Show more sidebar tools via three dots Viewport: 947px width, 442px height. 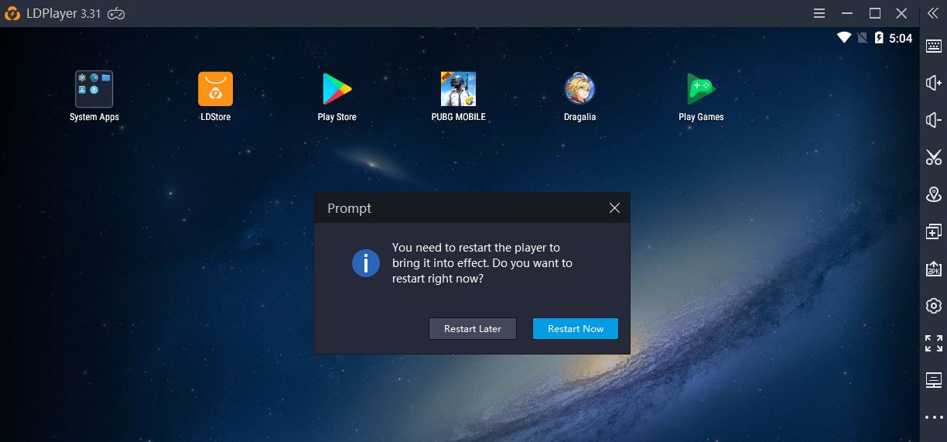click(933, 417)
